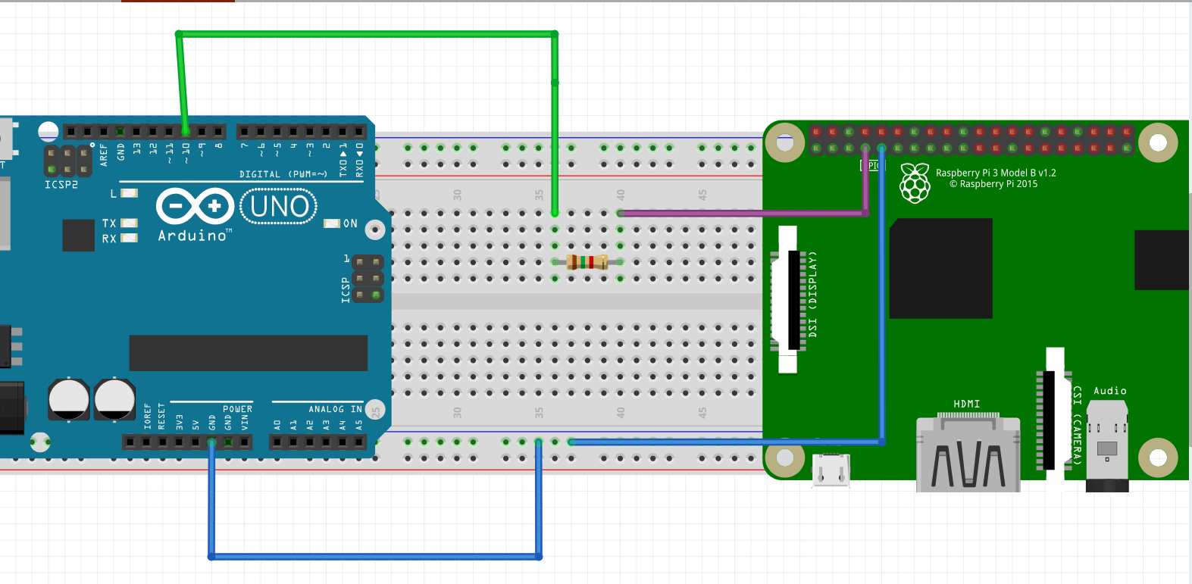Viewport: 1192px width, 584px height.
Task: Select the DSI display connector
Action: tap(788, 300)
